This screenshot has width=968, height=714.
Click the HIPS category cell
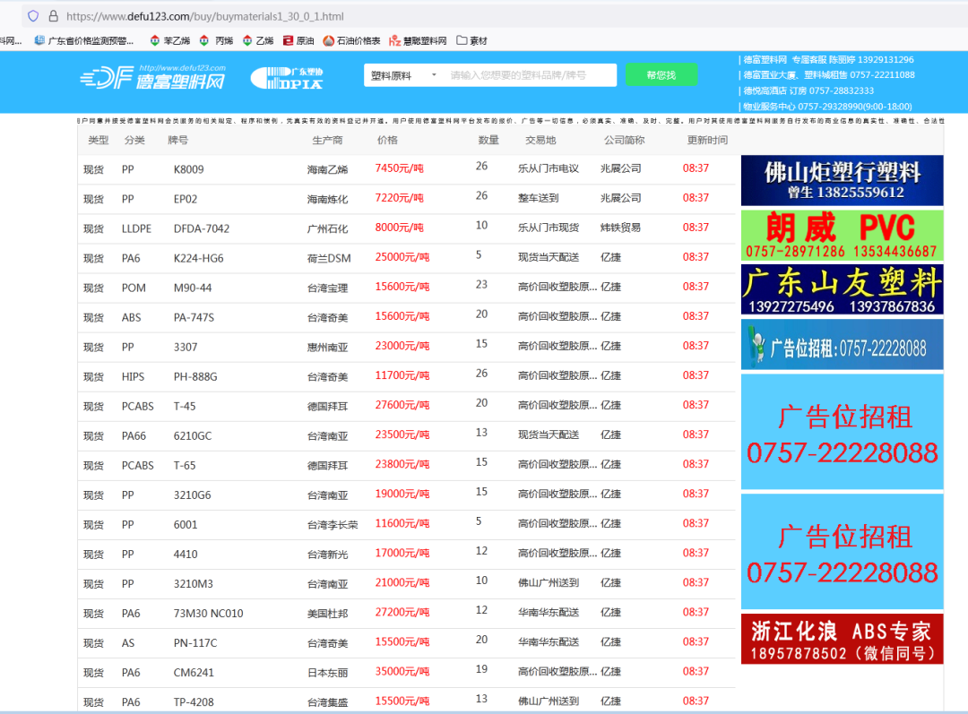pos(133,377)
